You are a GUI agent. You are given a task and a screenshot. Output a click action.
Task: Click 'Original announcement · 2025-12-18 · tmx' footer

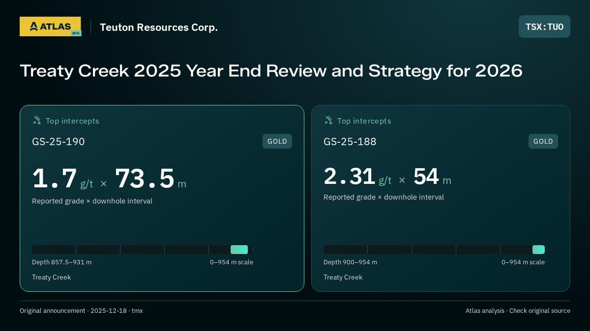point(81,311)
